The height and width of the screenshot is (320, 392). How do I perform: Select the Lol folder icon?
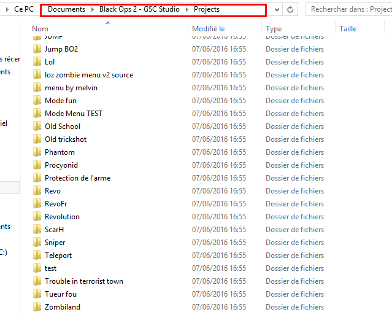[x=37, y=61]
